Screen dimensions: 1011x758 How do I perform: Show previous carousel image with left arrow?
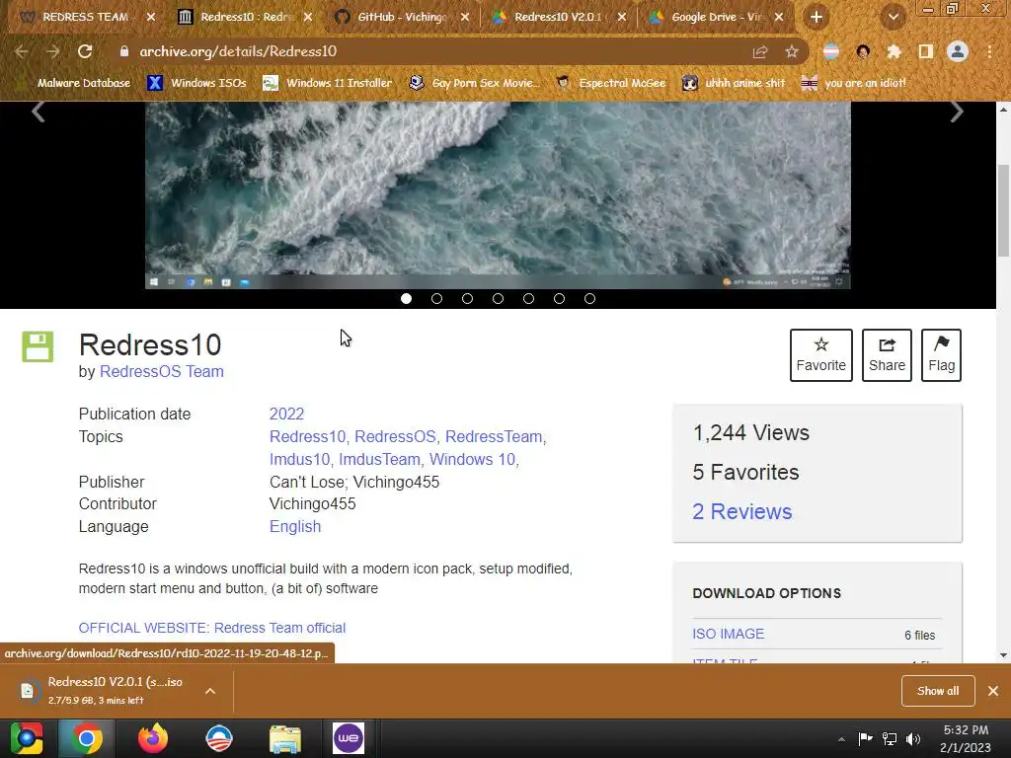[39, 112]
